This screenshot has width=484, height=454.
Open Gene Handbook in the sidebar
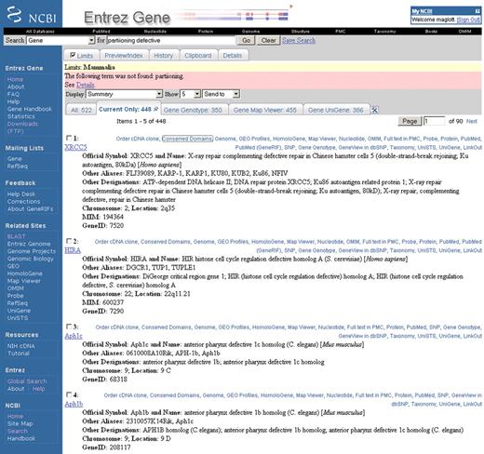coord(30,109)
